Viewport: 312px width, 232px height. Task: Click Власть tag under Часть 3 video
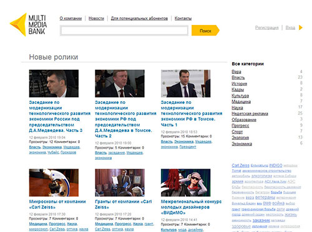tap(35, 147)
